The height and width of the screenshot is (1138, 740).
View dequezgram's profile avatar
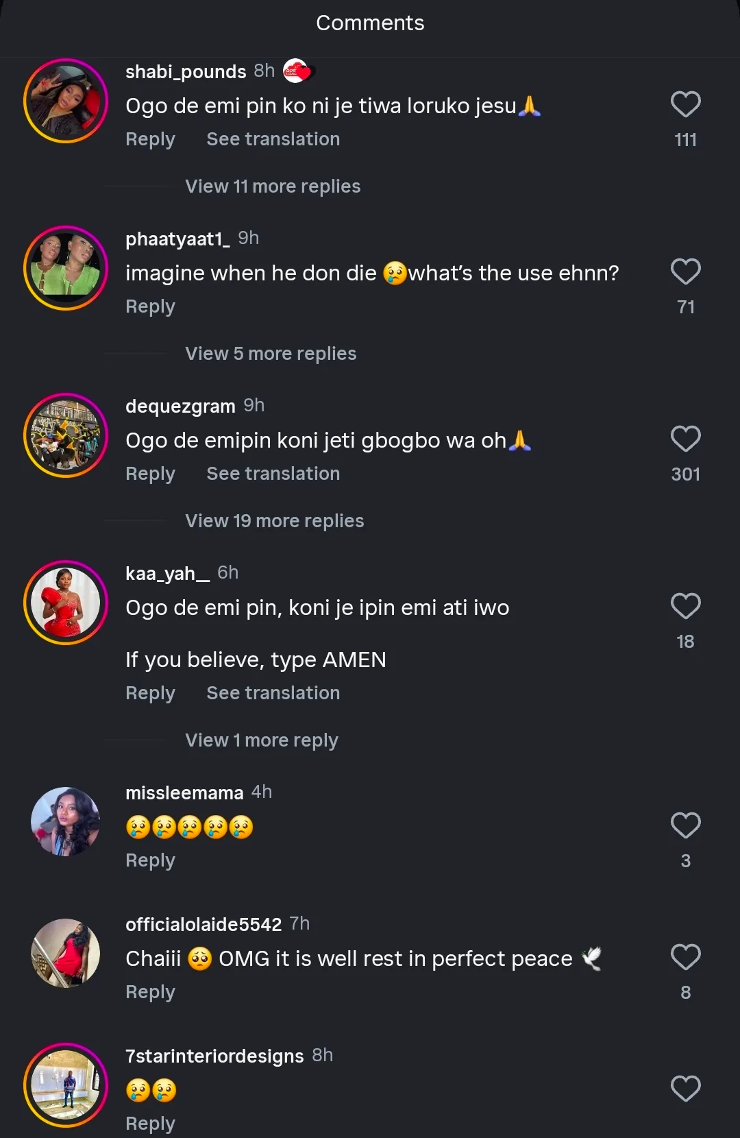66,435
